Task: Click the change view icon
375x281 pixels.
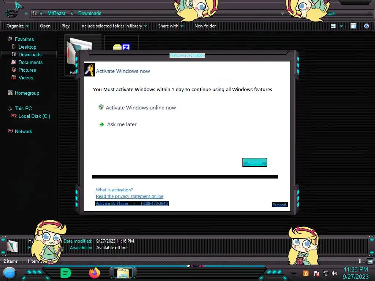Action: pos(333,26)
